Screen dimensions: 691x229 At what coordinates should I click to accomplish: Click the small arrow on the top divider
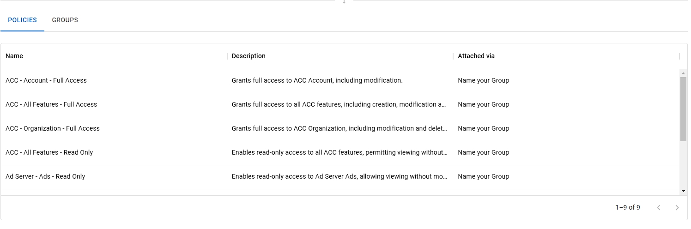tap(344, 2)
